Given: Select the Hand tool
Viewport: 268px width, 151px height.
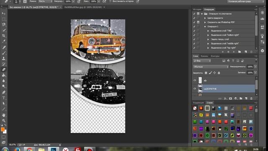Looking at the screenshot, I should [4, 115].
